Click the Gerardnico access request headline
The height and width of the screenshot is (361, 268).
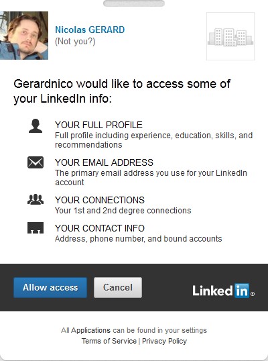pyautogui.click(x=122, y=91)
